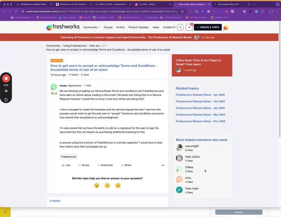Select the sad face feedback emoji

click(x=118, y=186)
